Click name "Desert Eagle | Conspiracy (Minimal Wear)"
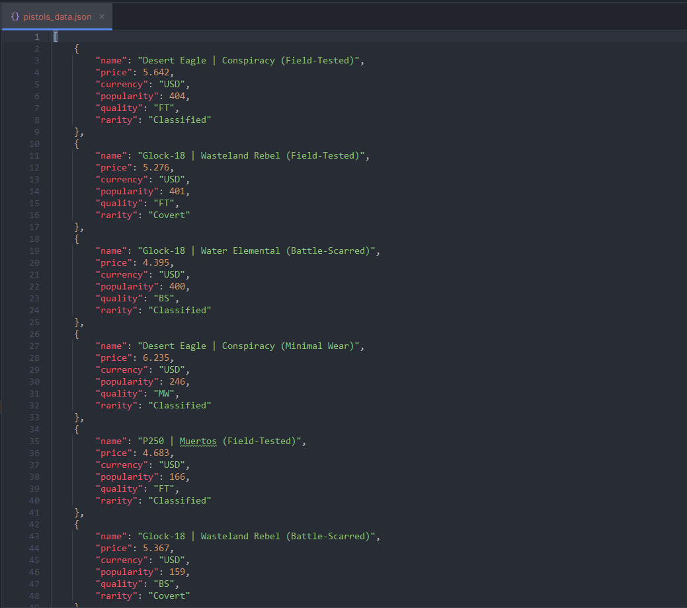This screenshot has height=608, width=687. pos(249,346)
